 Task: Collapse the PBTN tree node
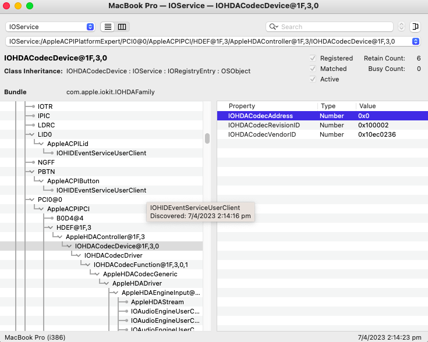click(31, 172)
